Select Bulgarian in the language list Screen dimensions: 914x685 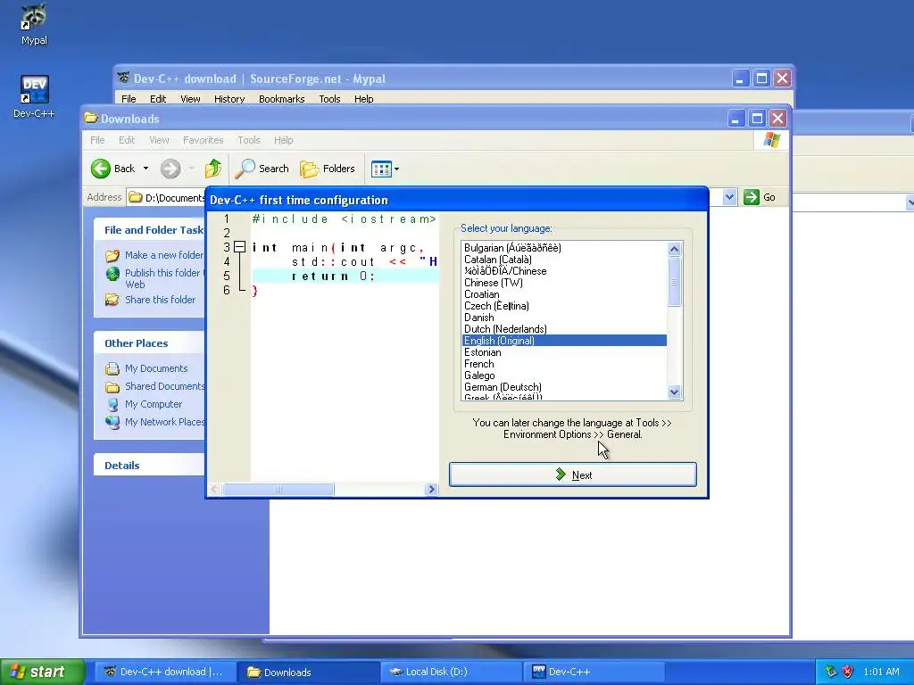[x=564, y=248]
